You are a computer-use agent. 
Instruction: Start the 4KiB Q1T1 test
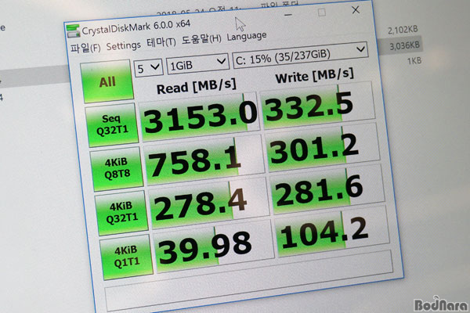[x=126, y=257]
